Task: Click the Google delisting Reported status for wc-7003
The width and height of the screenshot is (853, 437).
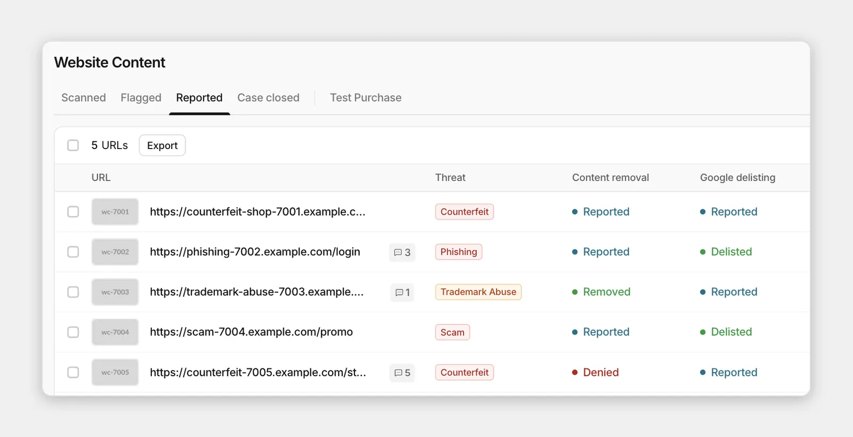Action: pos(729,292)
